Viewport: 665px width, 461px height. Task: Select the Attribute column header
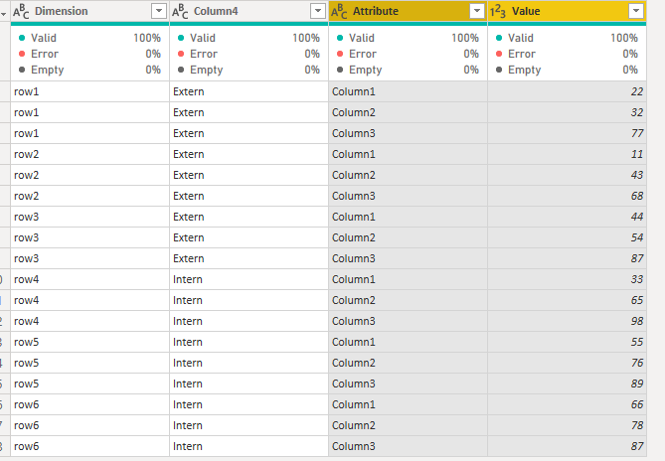click(408, 11)
